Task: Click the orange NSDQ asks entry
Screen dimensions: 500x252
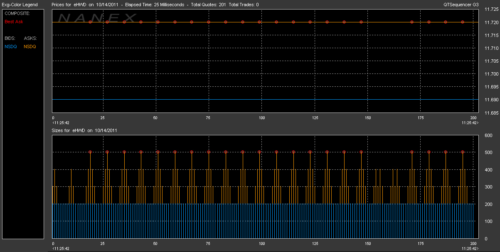Action: point(30,46)
